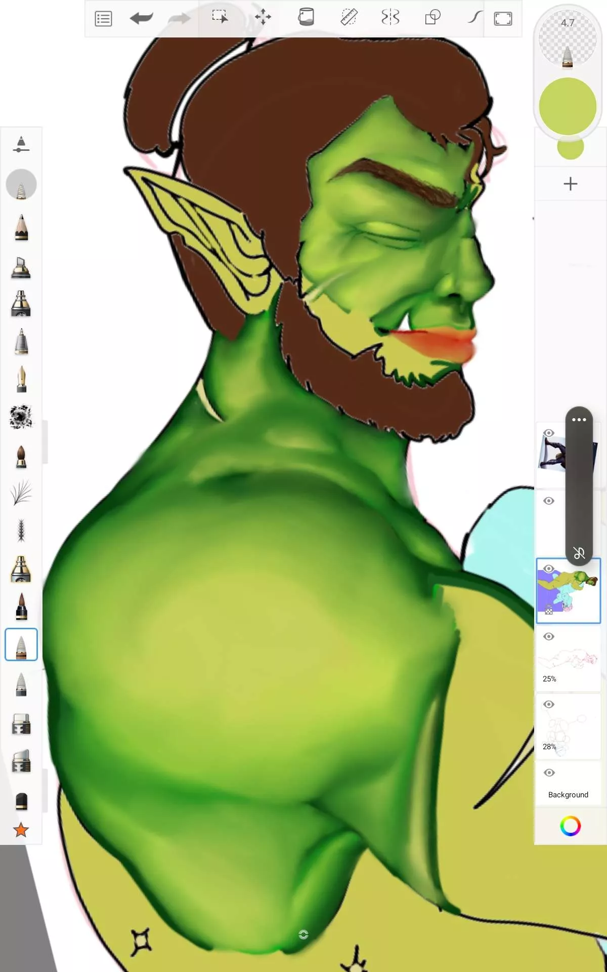
Task: Select the 25% opacity sketch layer
Action: click(568, 659)
